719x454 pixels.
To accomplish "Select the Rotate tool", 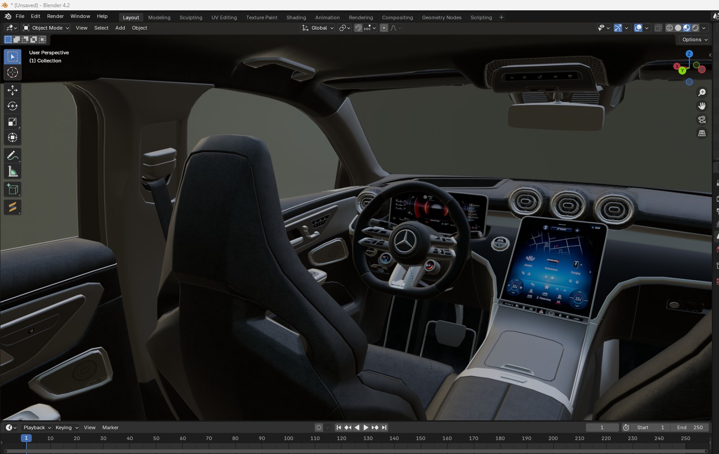I will (13, 106).
